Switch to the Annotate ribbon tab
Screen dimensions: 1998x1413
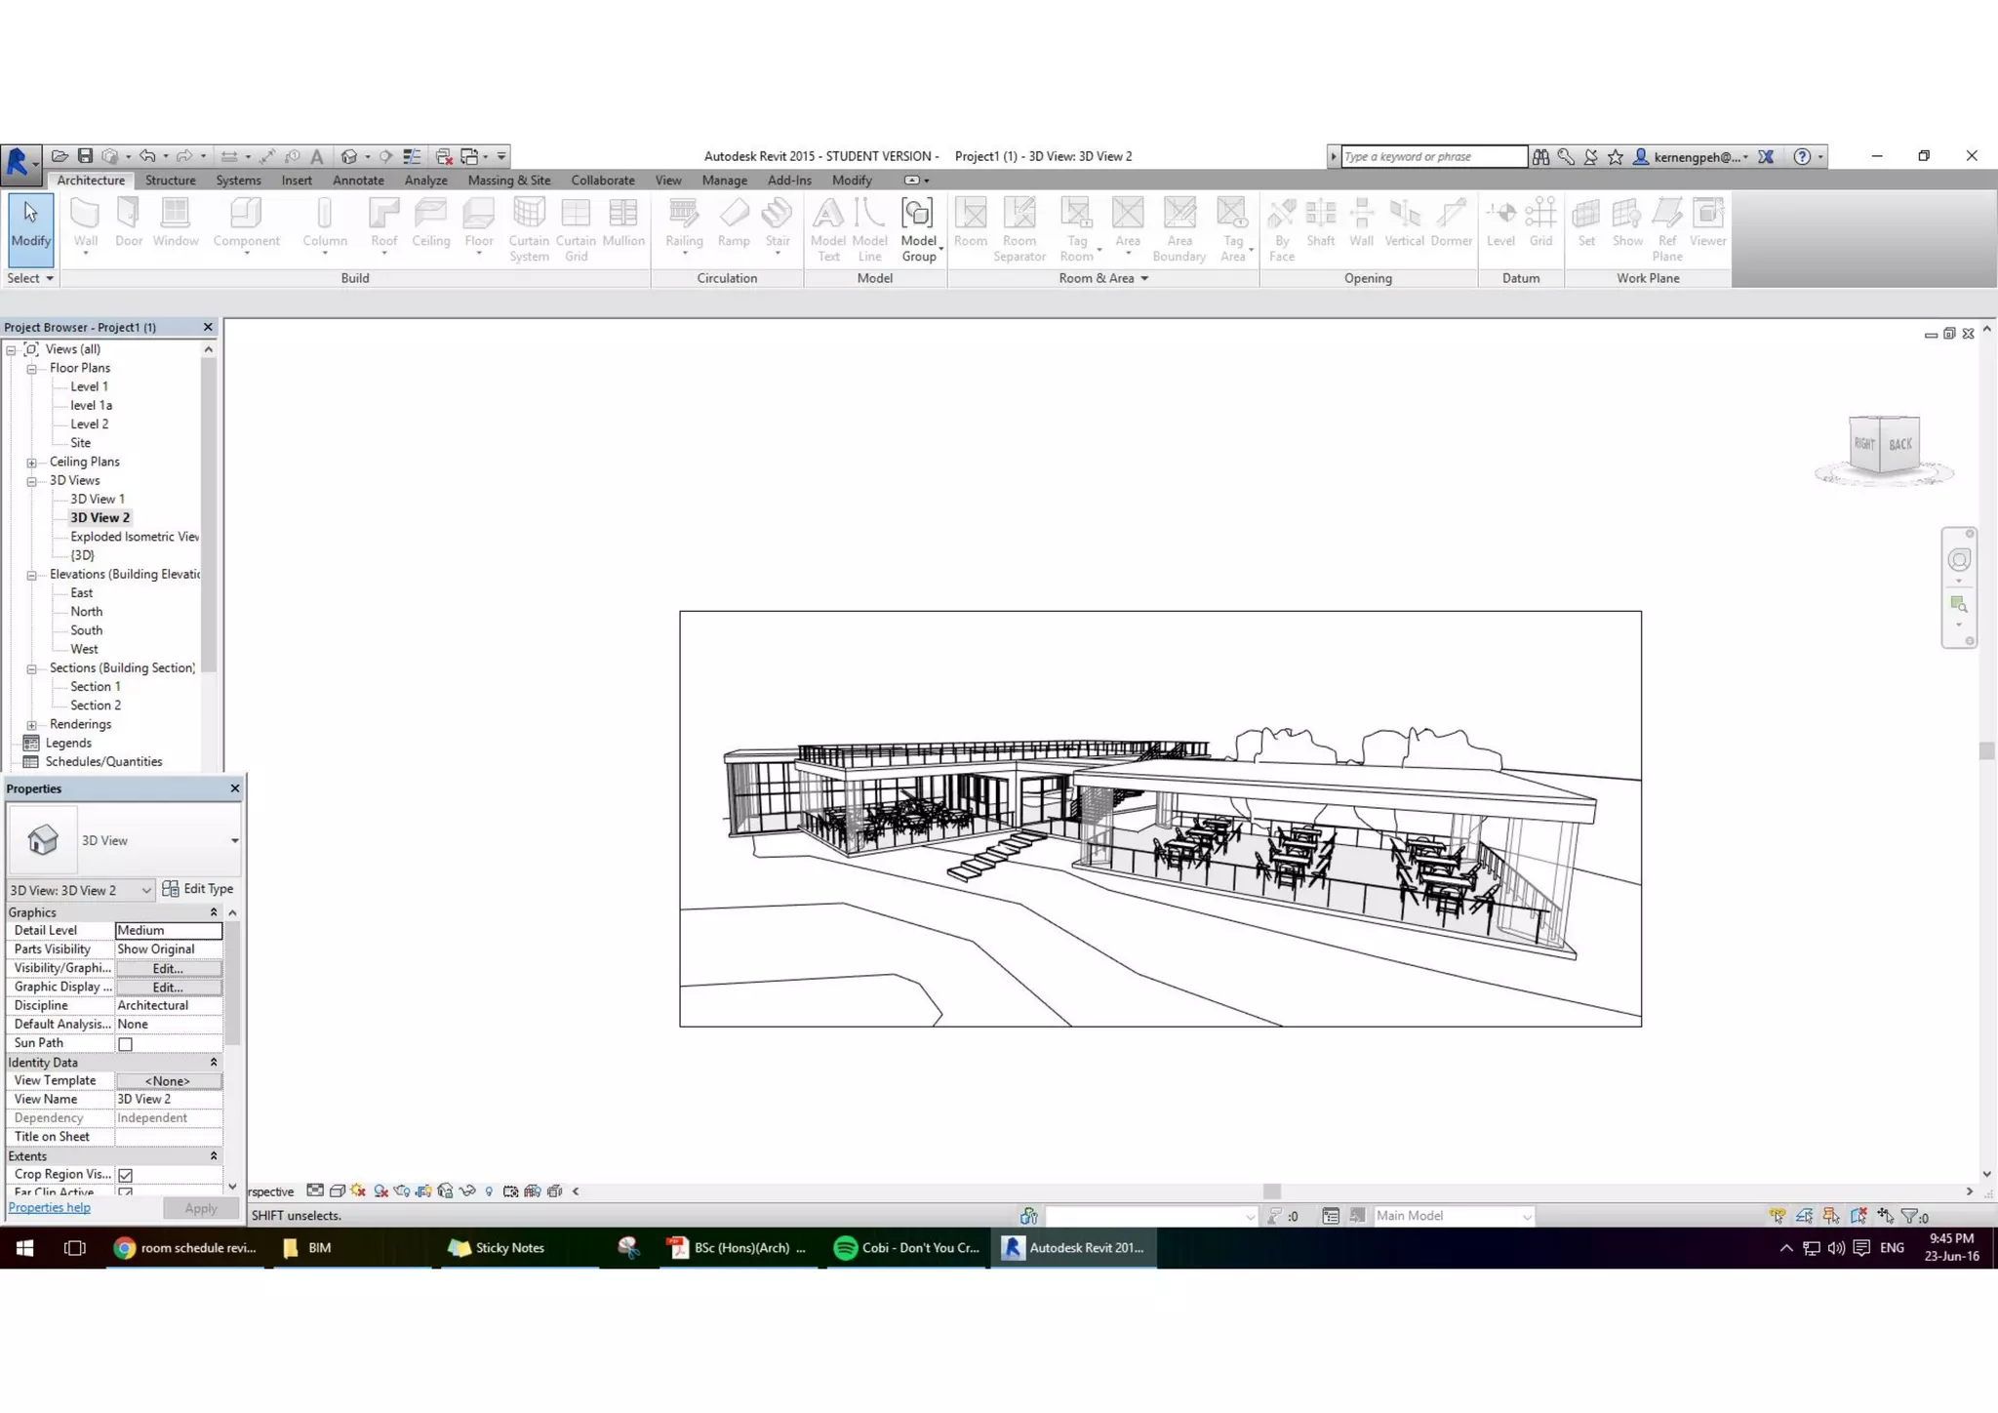click(x=358, y=181)
